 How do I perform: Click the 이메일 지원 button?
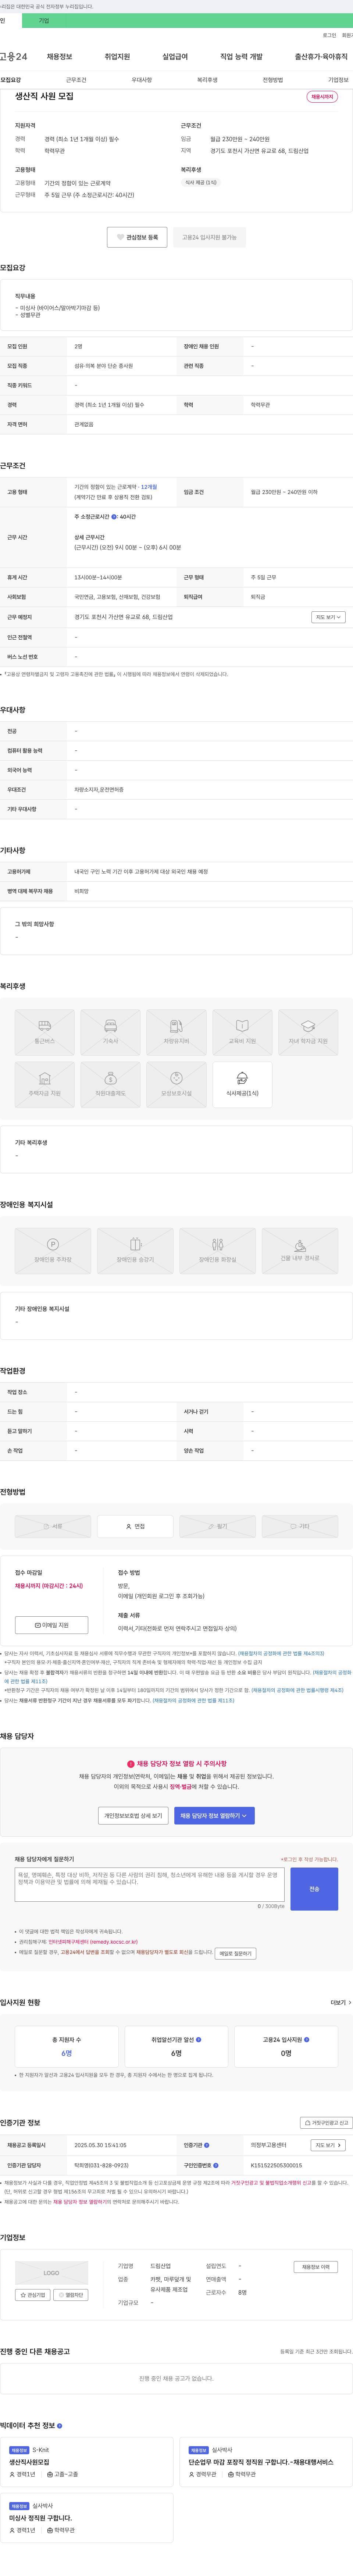click(52, 1625)
